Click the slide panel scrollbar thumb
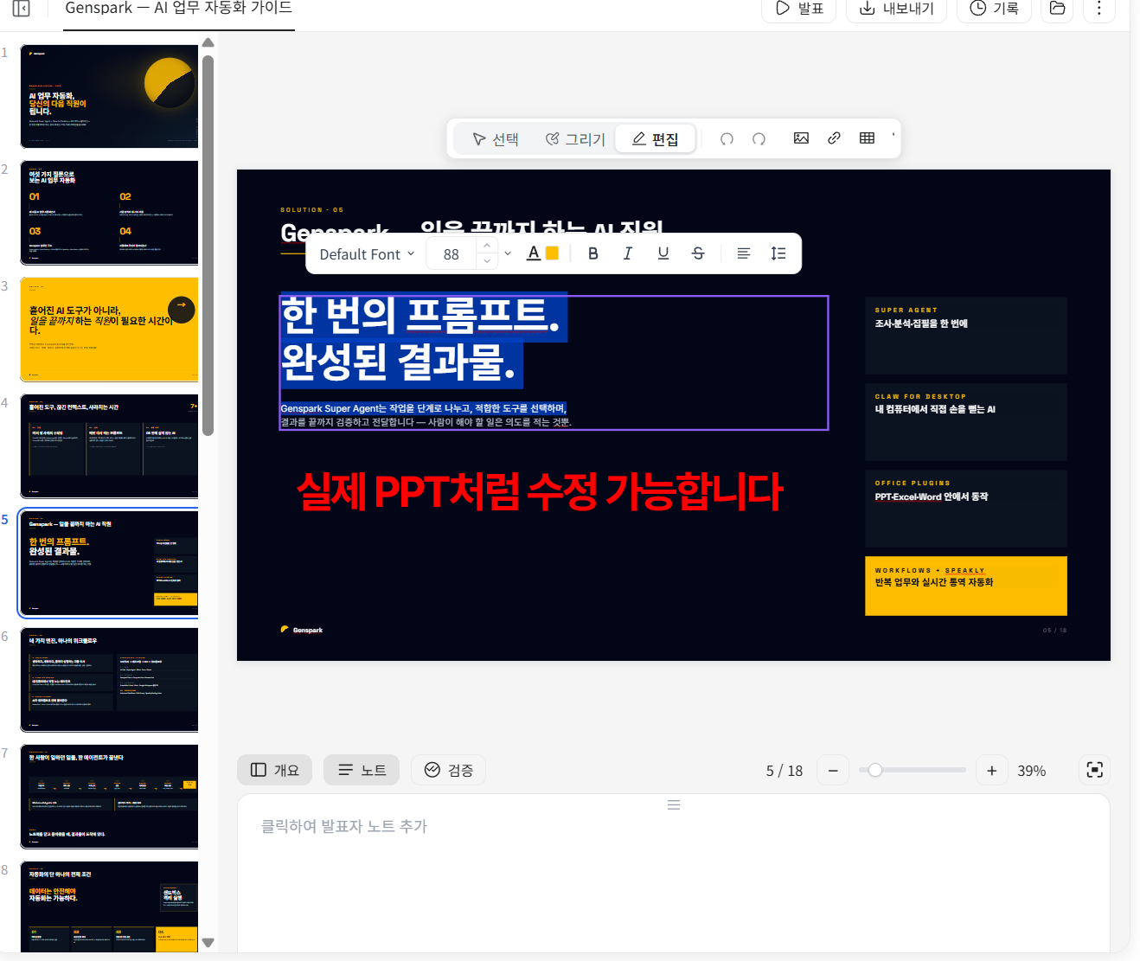The image size is (1140, 961). tap(208, 245)
